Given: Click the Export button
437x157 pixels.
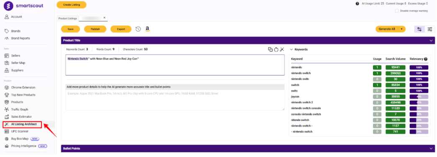Looking at the screenshot, I should (121, 29).
